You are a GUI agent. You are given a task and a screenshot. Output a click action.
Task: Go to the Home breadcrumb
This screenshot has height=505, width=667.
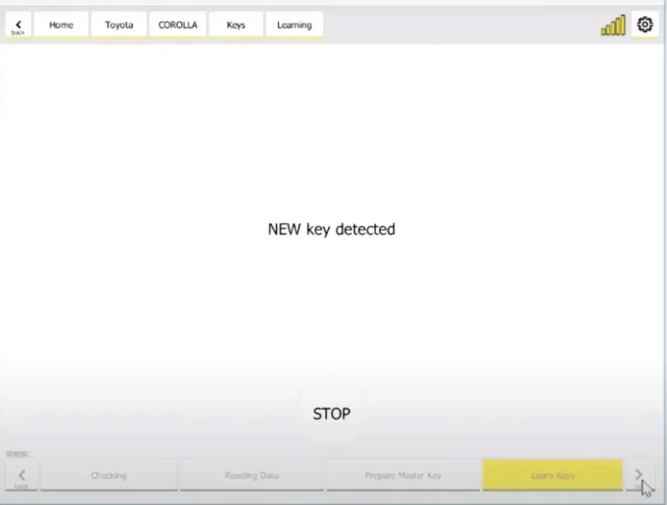tap(61, 25)
